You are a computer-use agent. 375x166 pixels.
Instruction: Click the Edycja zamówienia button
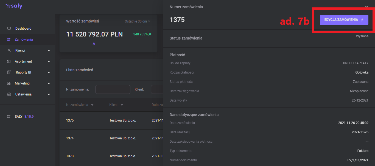click(x=344, y=20)
